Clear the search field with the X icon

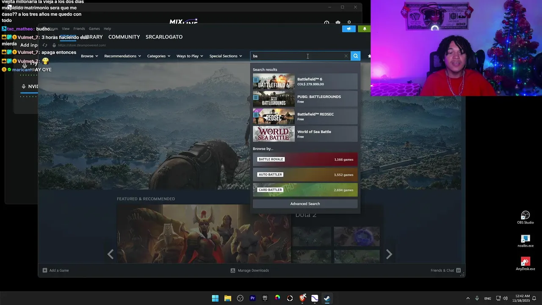click(x=346, y=56)
